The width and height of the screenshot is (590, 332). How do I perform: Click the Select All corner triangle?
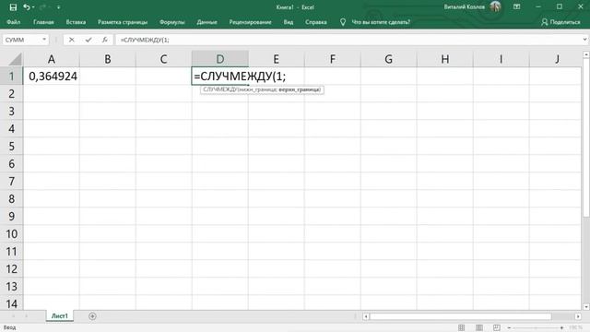click(x=15, y=59)
